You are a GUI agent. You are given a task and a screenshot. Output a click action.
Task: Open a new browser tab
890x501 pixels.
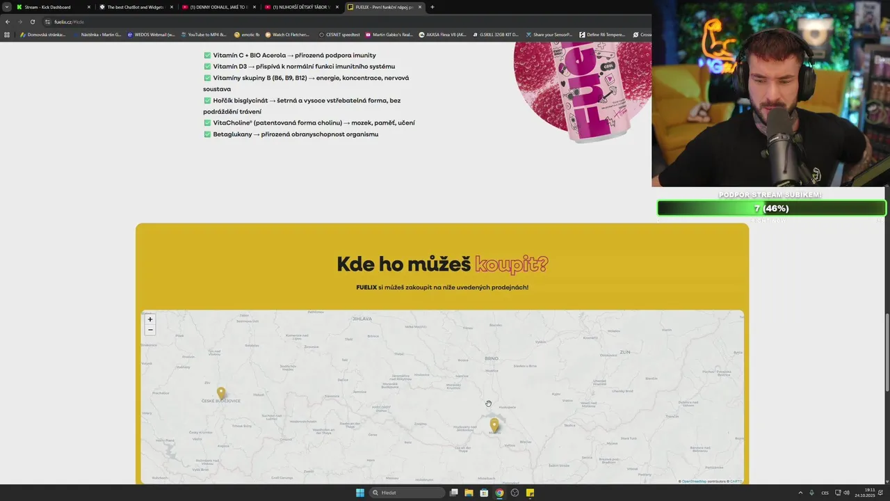[432, 7]
